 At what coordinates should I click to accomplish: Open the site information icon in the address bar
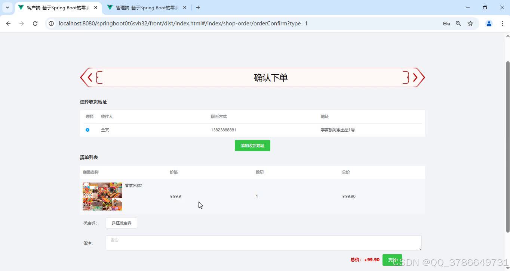[x=52, y=24]
